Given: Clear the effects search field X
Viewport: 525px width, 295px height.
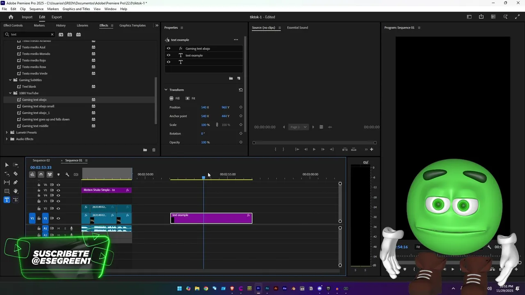Looking at the screenshot, I should pos(52,34).
